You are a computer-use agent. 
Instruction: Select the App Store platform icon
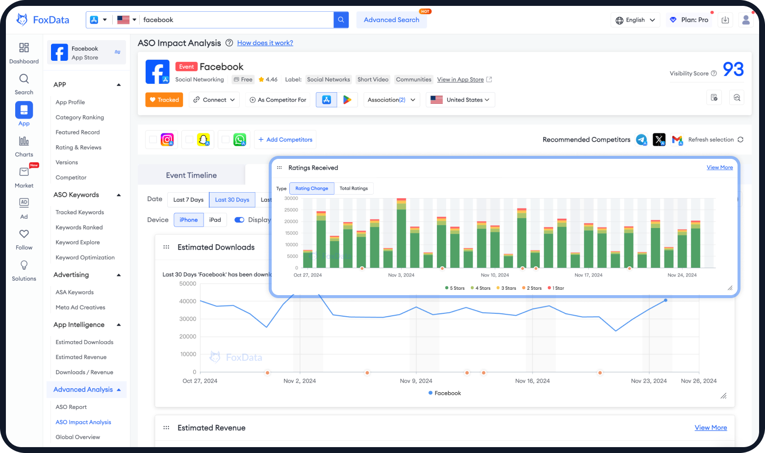tap(327, 100)
